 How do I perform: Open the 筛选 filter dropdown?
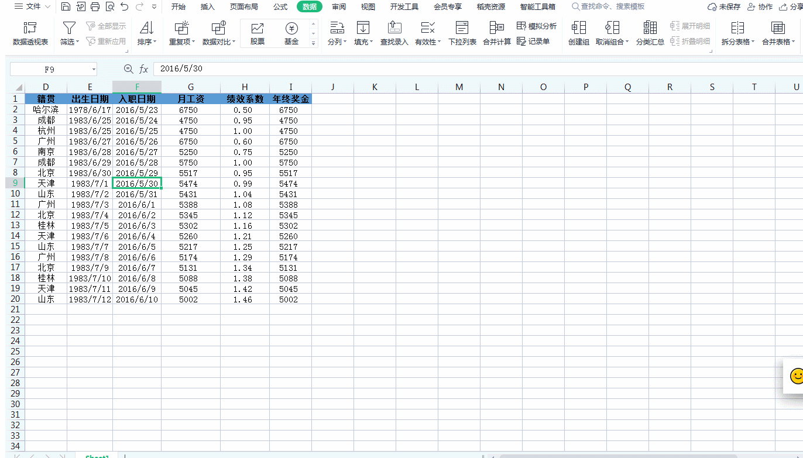[69, 42]
